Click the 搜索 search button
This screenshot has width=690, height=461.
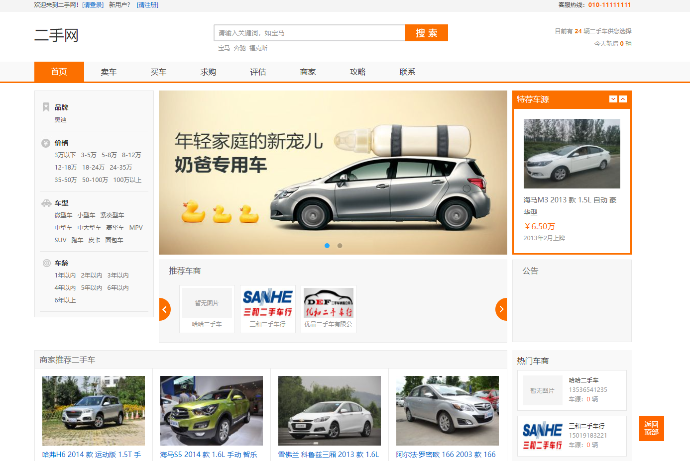click(x=426, y=32)
